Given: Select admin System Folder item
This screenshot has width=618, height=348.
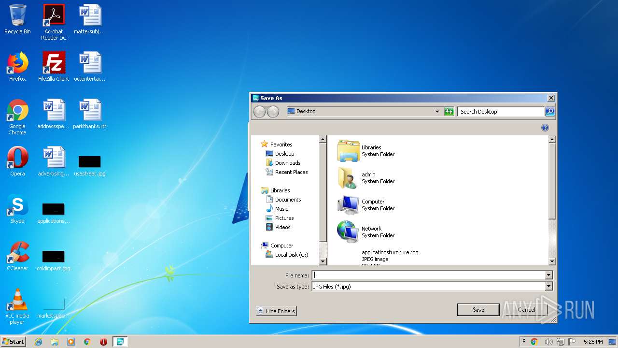Looking at the screenshot, I should click(x=366, y=178).
